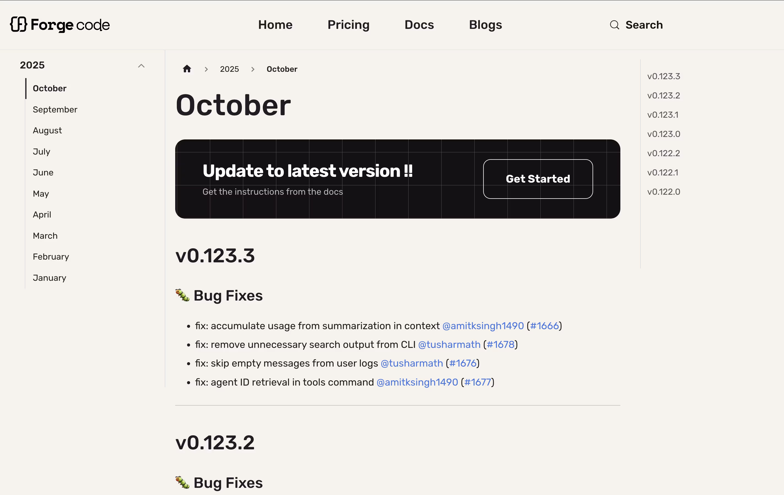The width and height of the screenshot is (784, 495).
Task: Select June in the sidebar
Action: coord(43,173)
